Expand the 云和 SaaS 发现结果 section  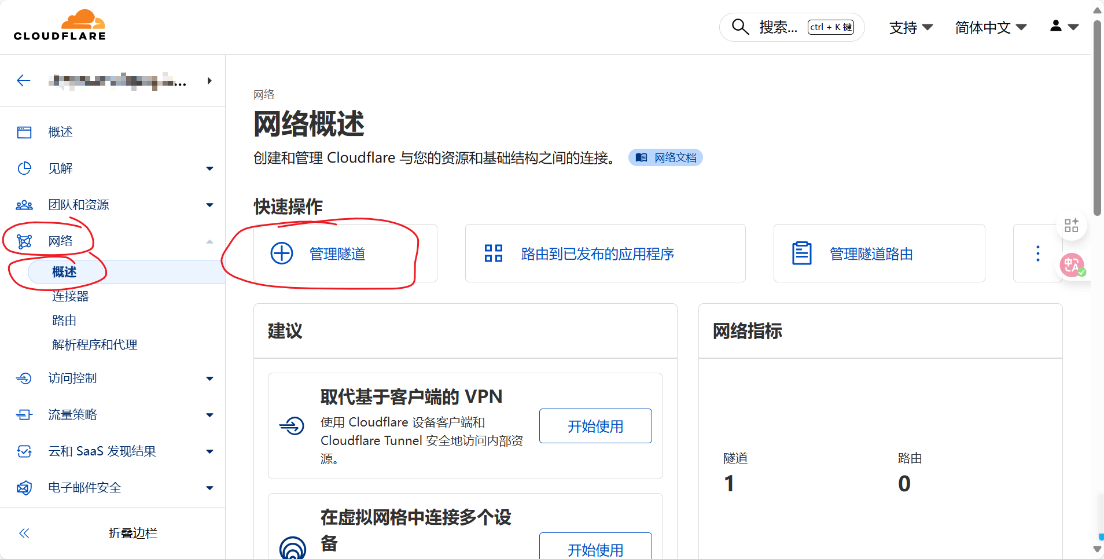209,452
